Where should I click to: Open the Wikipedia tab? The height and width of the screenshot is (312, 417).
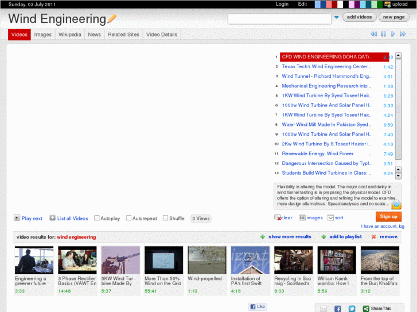69,34
